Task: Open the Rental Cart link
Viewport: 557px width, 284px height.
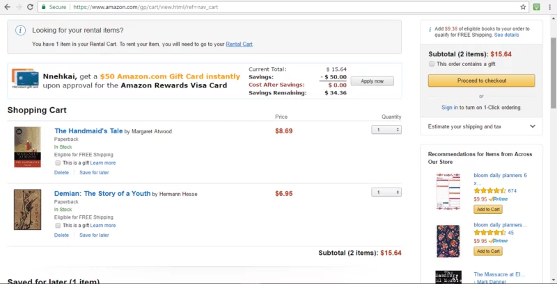Action: (x=239, y=44)
